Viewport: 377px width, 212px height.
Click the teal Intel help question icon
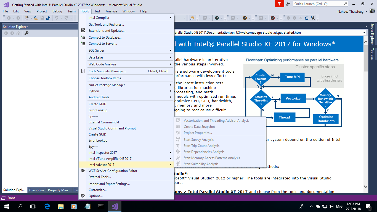217,18
